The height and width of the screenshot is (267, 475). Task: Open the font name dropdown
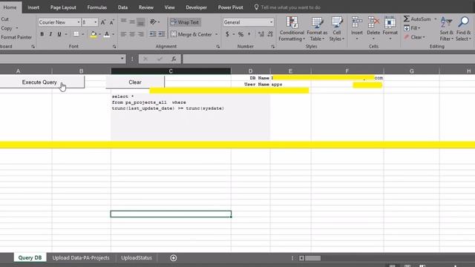(79, 22)
